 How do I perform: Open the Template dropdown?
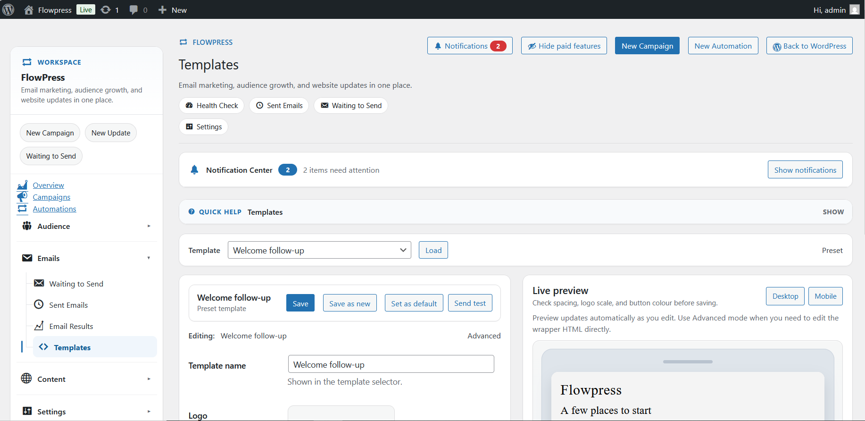pyautogui.click(x=319, y=250)
